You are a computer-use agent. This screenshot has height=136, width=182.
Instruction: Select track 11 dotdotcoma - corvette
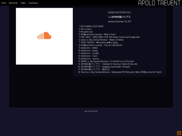pyautogui.click(x=90, y=53)
